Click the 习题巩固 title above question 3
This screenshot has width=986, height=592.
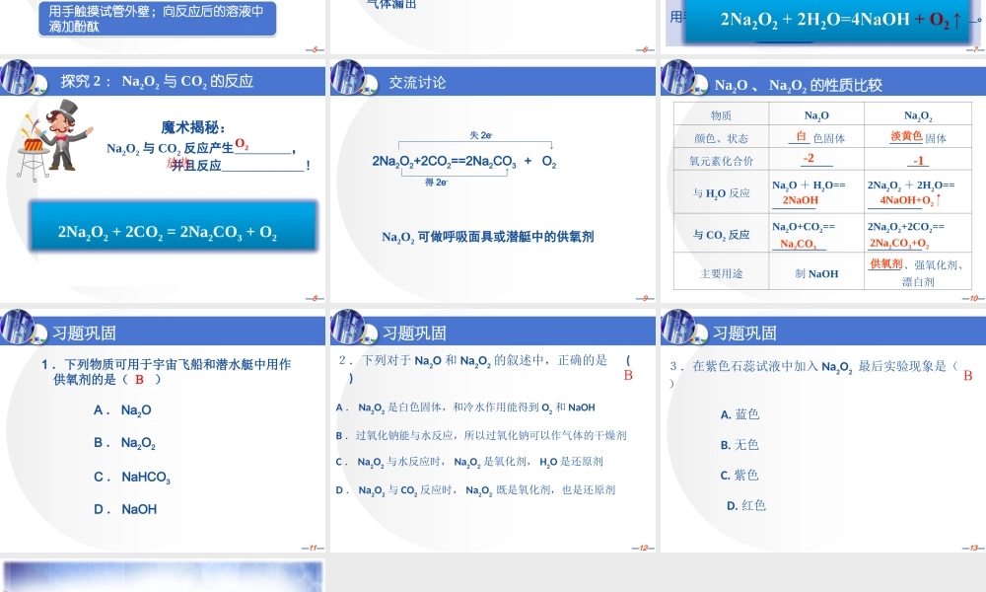(x=744, y=333)
